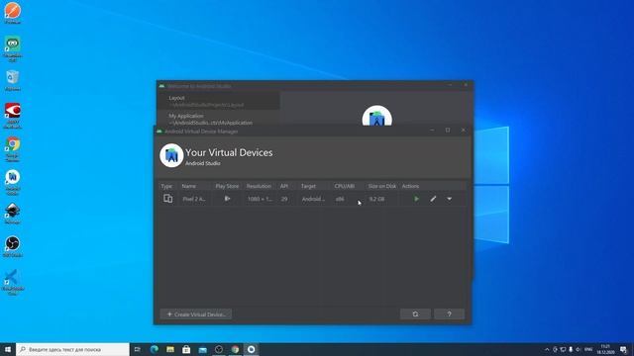634x356 pixels.
Task: Click the Target column header
Action: click(308, 186)
